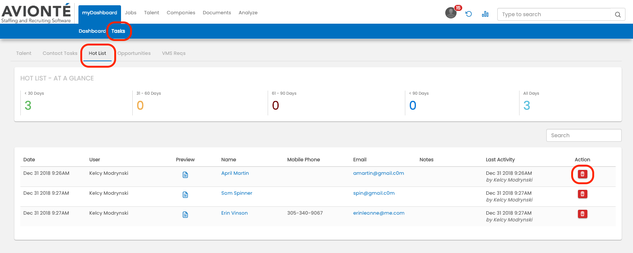Open the Jobs menu
The height and width of the screenshot is (253, 633).
[x=130, y=13]
